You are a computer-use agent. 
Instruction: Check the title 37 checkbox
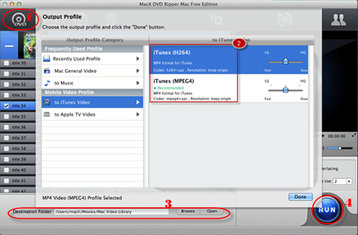[x=7, y=138]
